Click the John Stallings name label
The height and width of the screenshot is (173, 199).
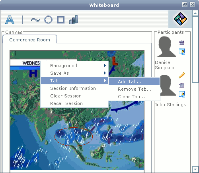click(170, 105)
